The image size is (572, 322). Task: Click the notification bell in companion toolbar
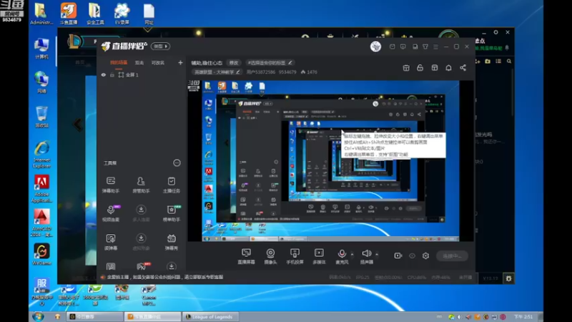(449, 67)
